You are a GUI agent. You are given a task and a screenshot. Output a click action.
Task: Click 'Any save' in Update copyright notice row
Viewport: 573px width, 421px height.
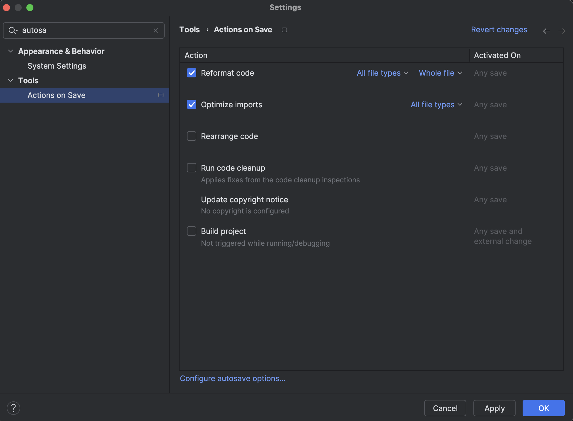pyautogui.click(x=490, y=200)
